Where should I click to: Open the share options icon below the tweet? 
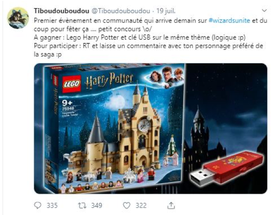pos(171,205)
